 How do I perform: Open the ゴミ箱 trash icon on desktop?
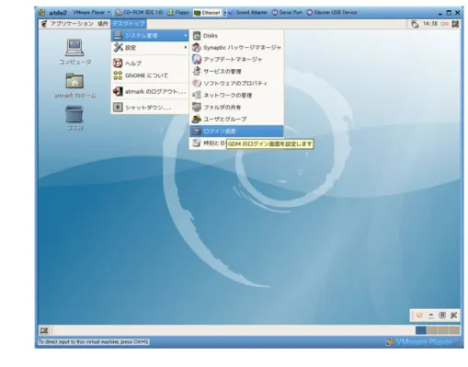[x=74, y=118]
